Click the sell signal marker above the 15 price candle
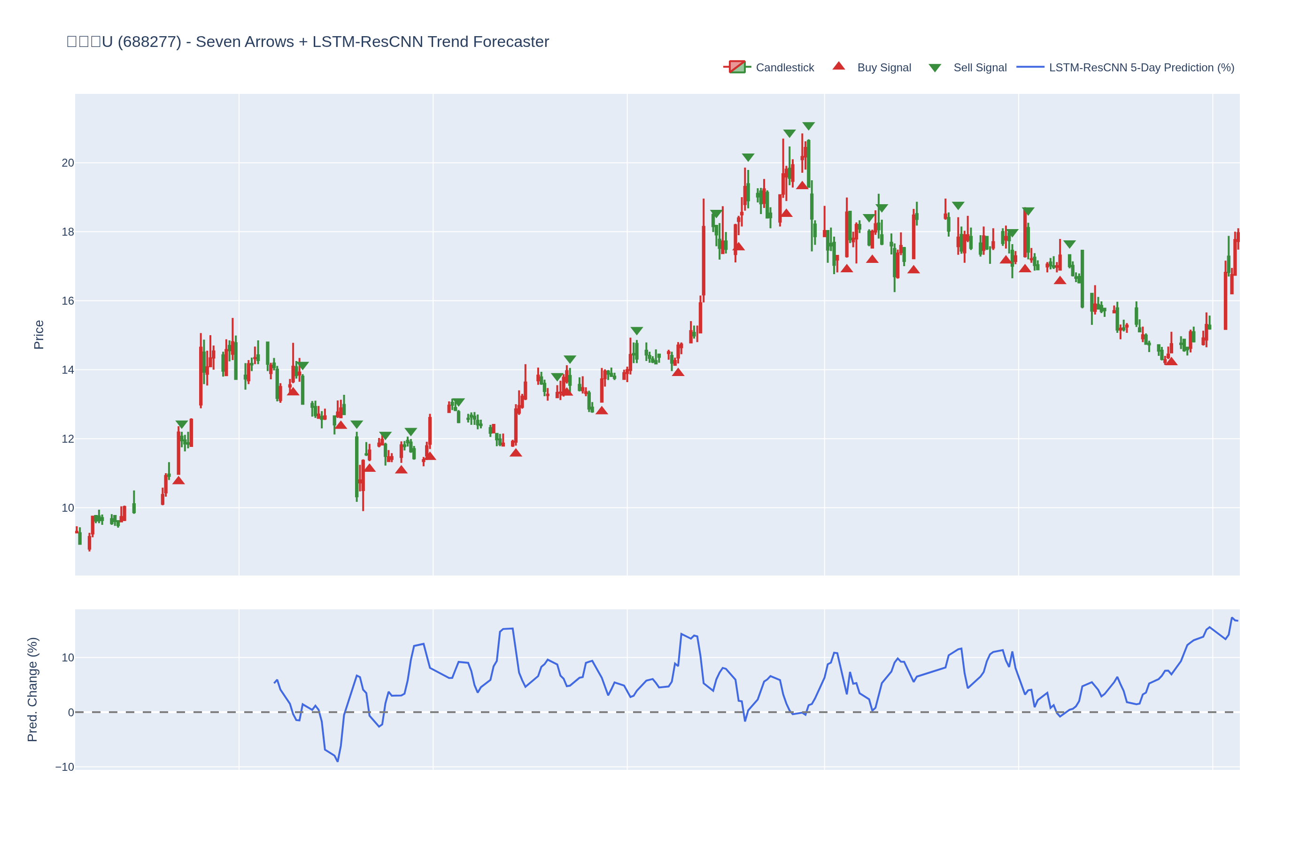The height and width of the screenshot is (845, 1315). point(637,331)
